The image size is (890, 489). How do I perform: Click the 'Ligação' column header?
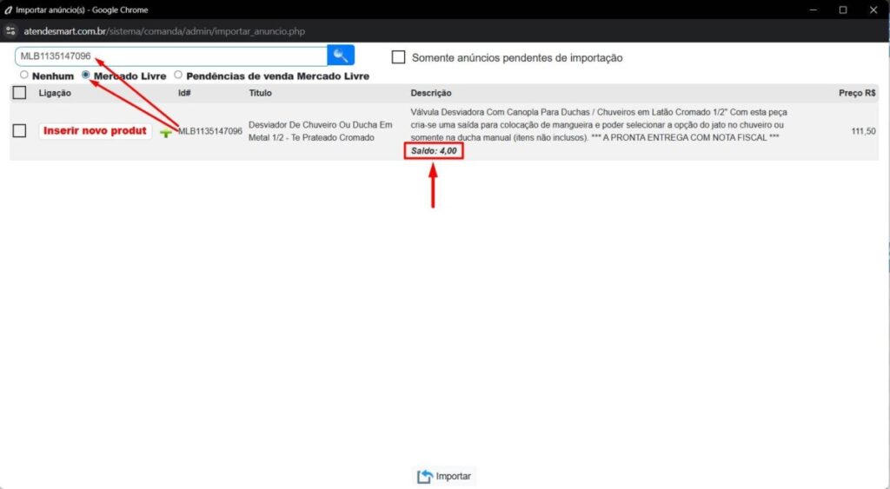55,93
